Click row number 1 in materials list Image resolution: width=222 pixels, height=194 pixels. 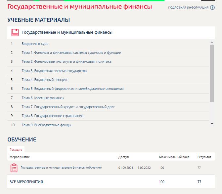pyautogui.click(x=12, y=44)
